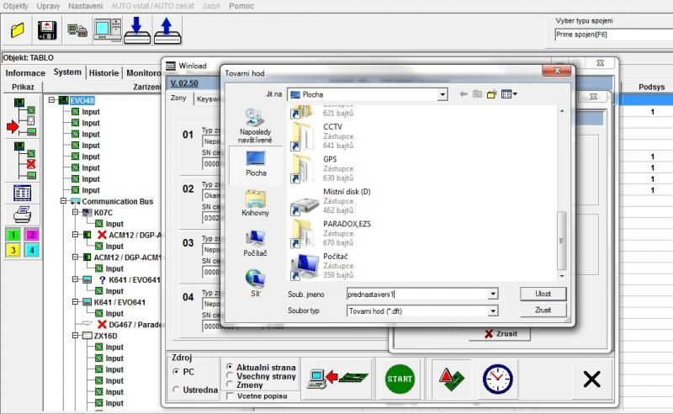Click the floppy disk save icon

(47, 31)
